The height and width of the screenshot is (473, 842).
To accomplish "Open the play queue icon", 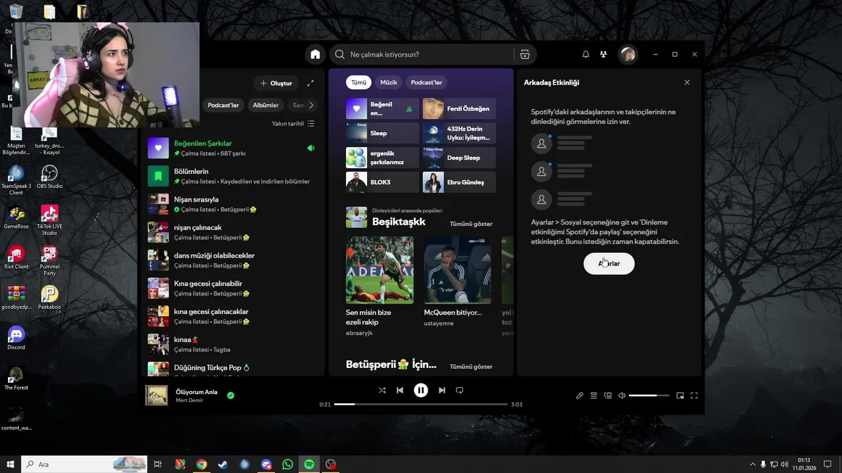I will (593, 395).
